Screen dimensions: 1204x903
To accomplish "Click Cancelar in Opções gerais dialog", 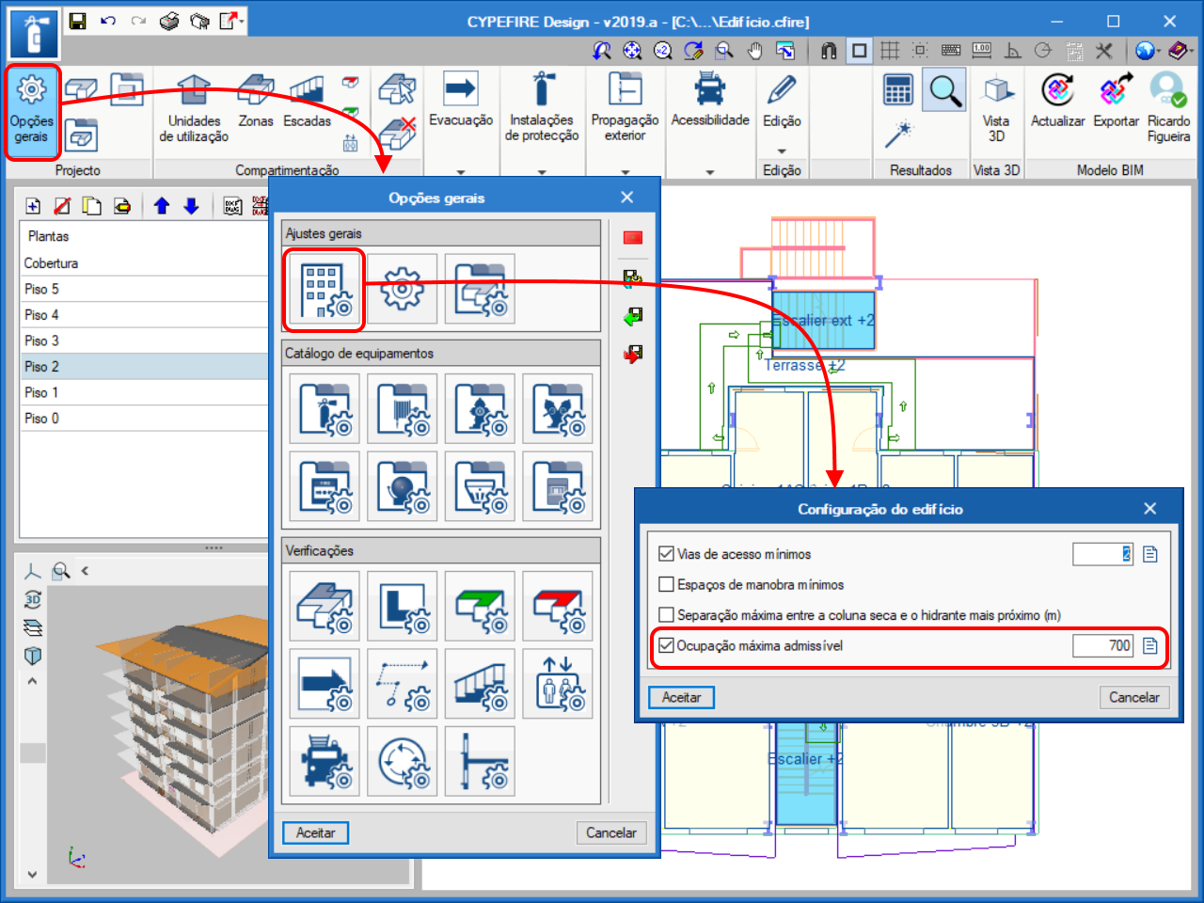I will tap(611, 832).
